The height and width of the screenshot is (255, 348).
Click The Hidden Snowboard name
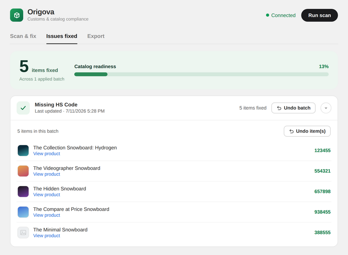(x=60, y=188)
